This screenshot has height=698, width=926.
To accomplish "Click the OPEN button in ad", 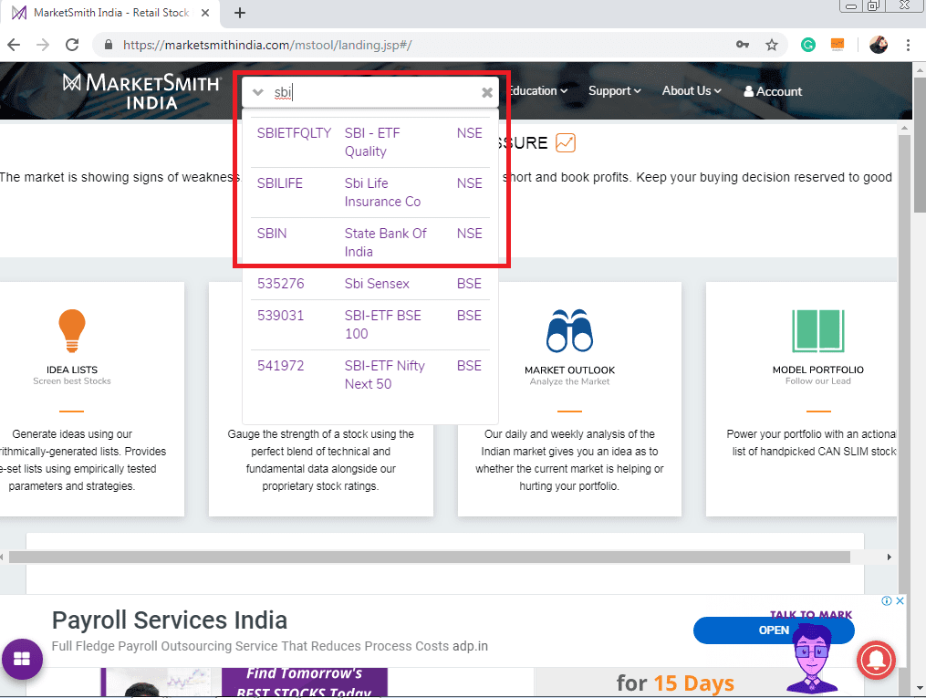I will tap(774, 630).
